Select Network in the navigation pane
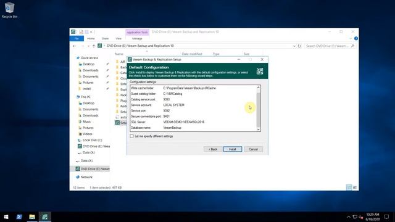 click(86, 177)
